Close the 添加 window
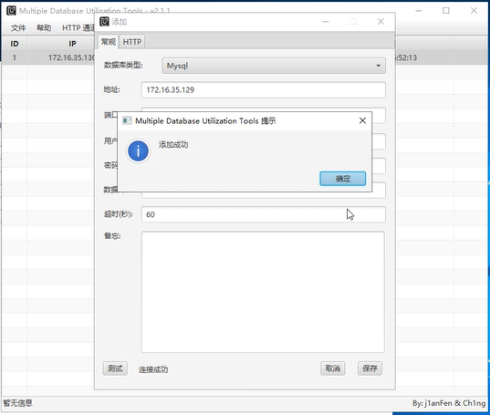The image size is (490, 415). 381,22
